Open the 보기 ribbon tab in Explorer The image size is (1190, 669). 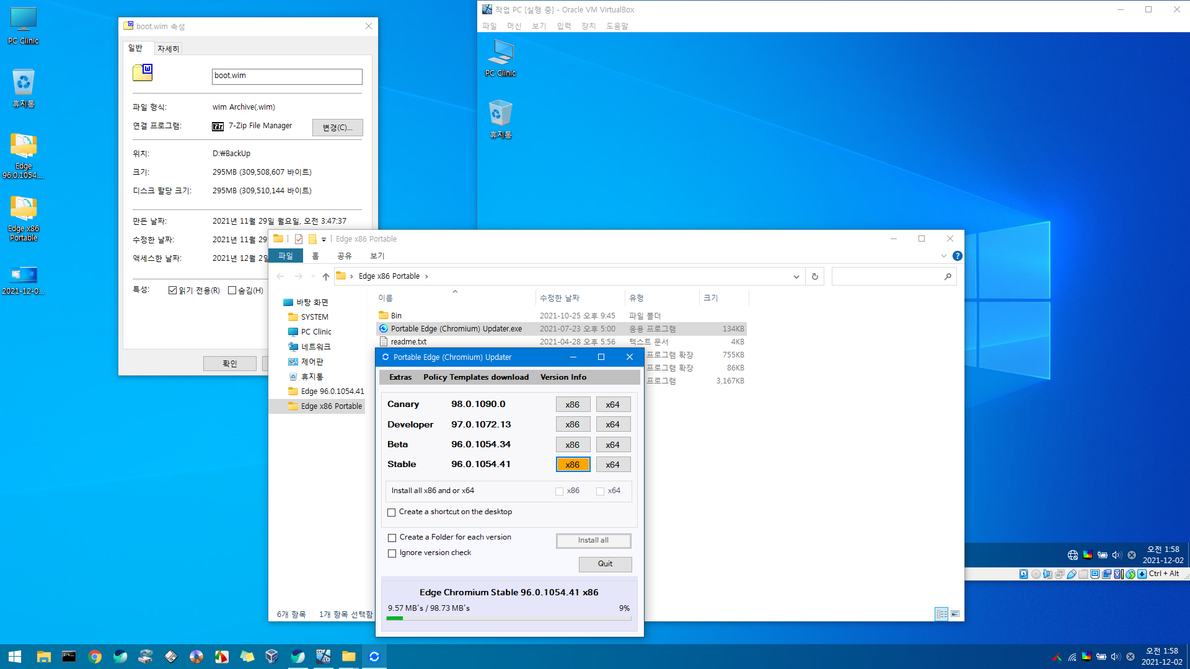[377, 256]
